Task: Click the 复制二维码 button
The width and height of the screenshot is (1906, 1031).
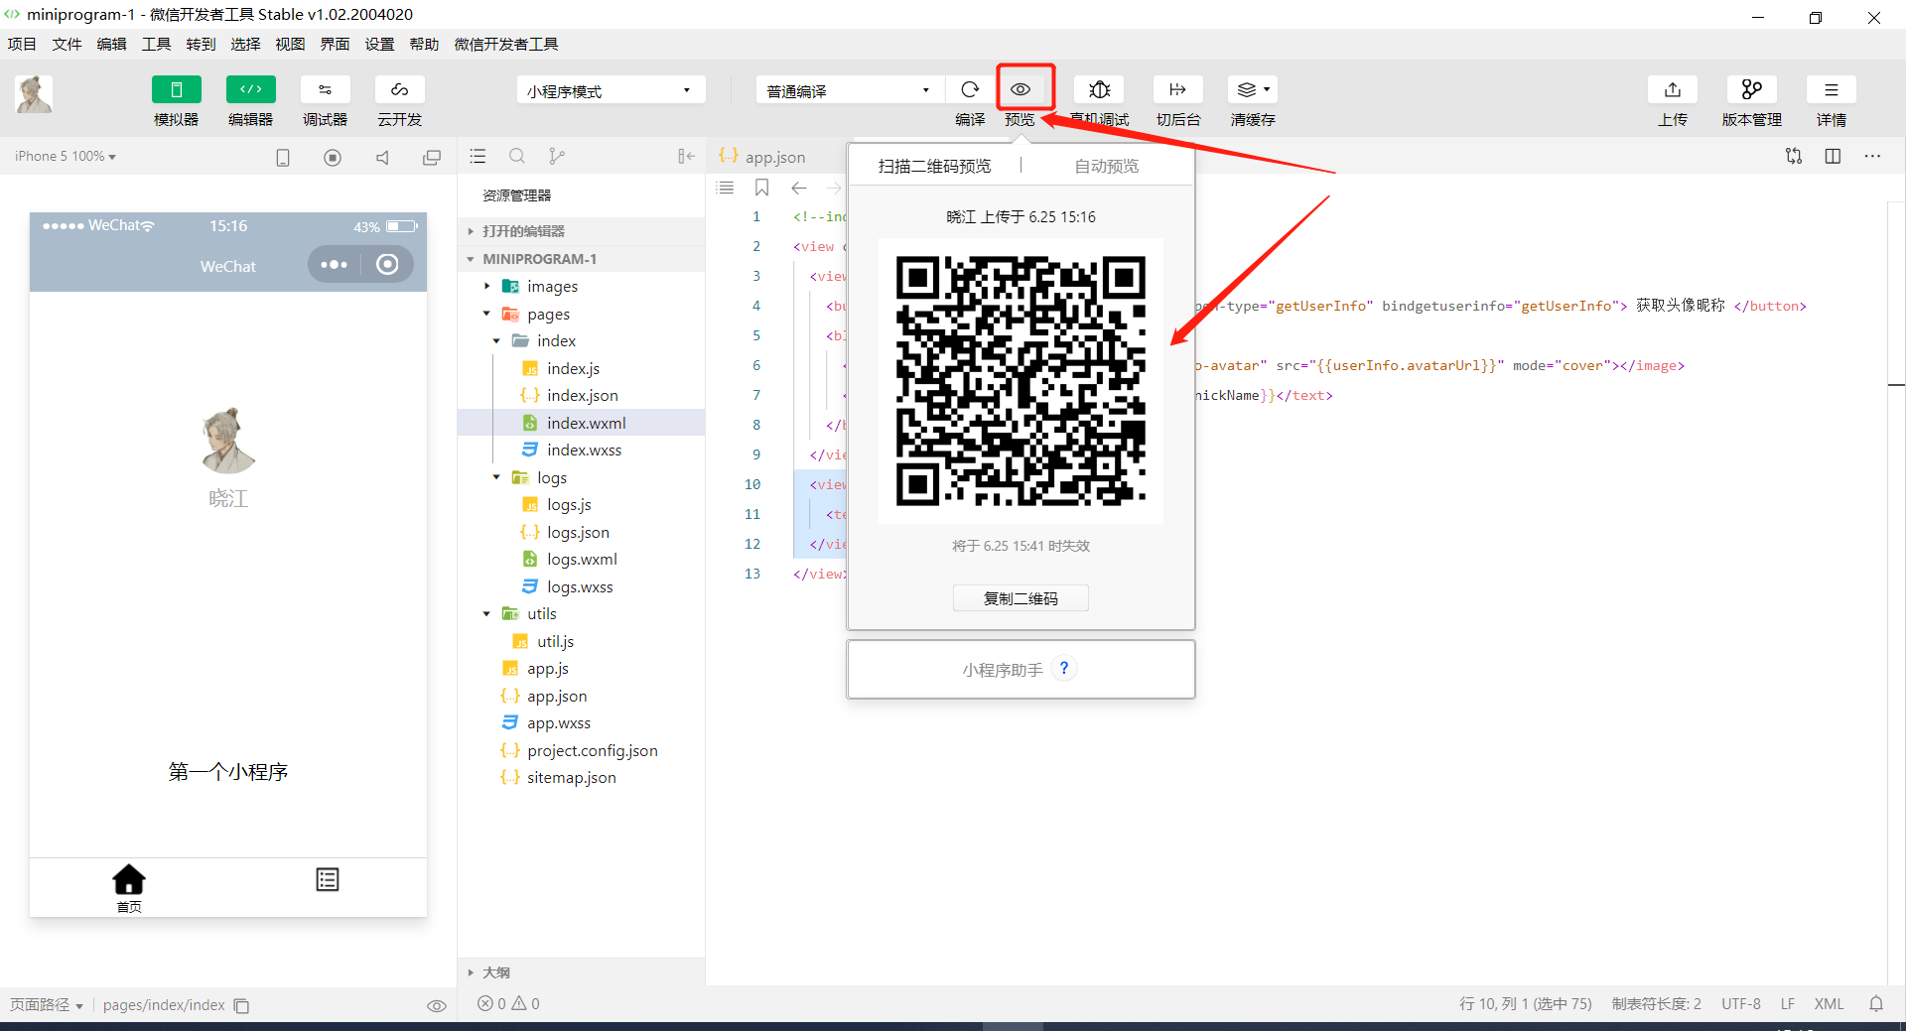Action: coord(1021,598)
